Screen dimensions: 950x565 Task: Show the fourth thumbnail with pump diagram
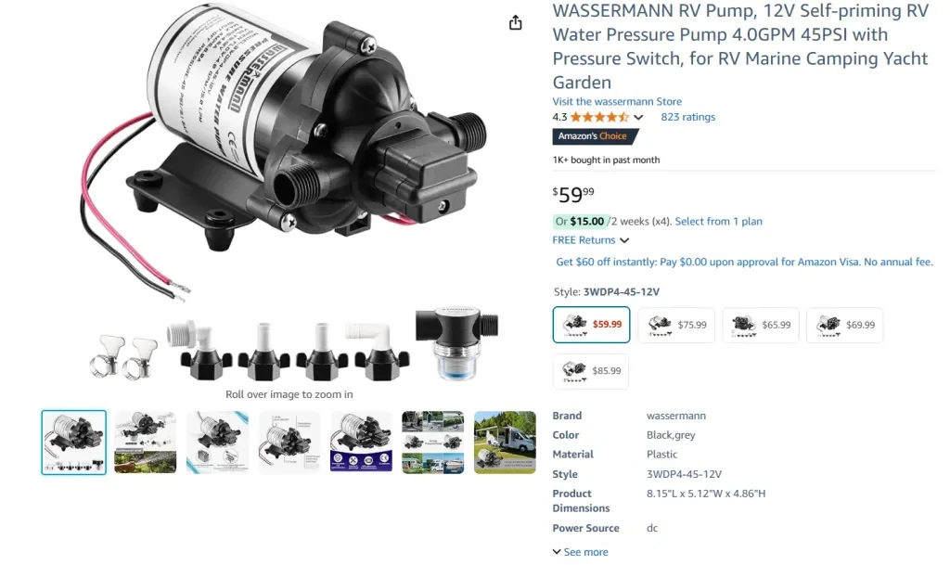coord(289,443)
